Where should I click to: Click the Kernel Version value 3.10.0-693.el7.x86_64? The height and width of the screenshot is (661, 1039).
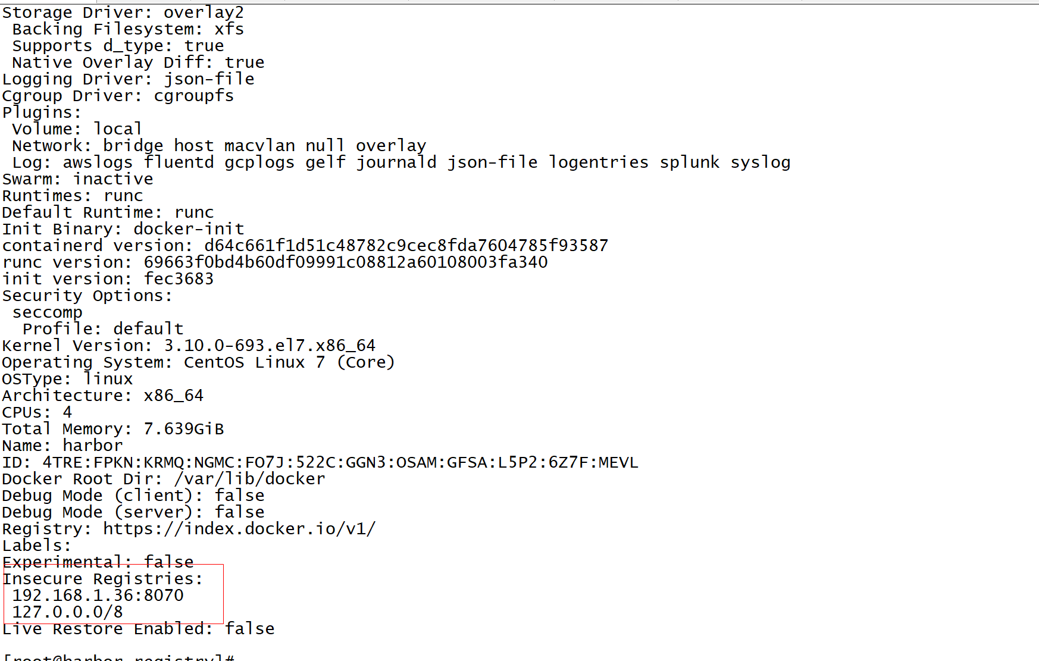[x=270, y=346]
